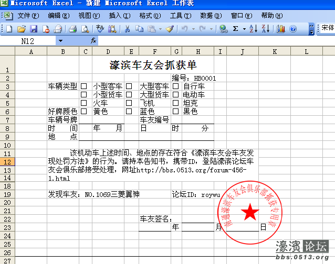Select column K header
The width and height of the screenshot is (335, 264).
275,51
